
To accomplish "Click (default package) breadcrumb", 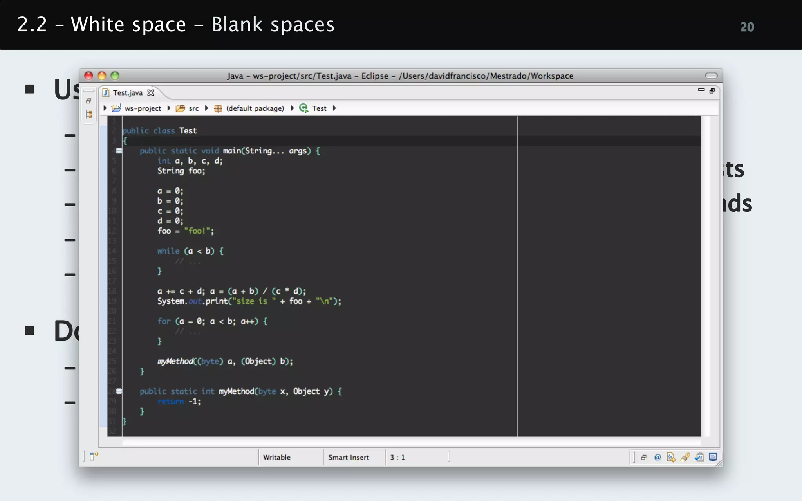I will pyautogui.click(x=255, y=108).
